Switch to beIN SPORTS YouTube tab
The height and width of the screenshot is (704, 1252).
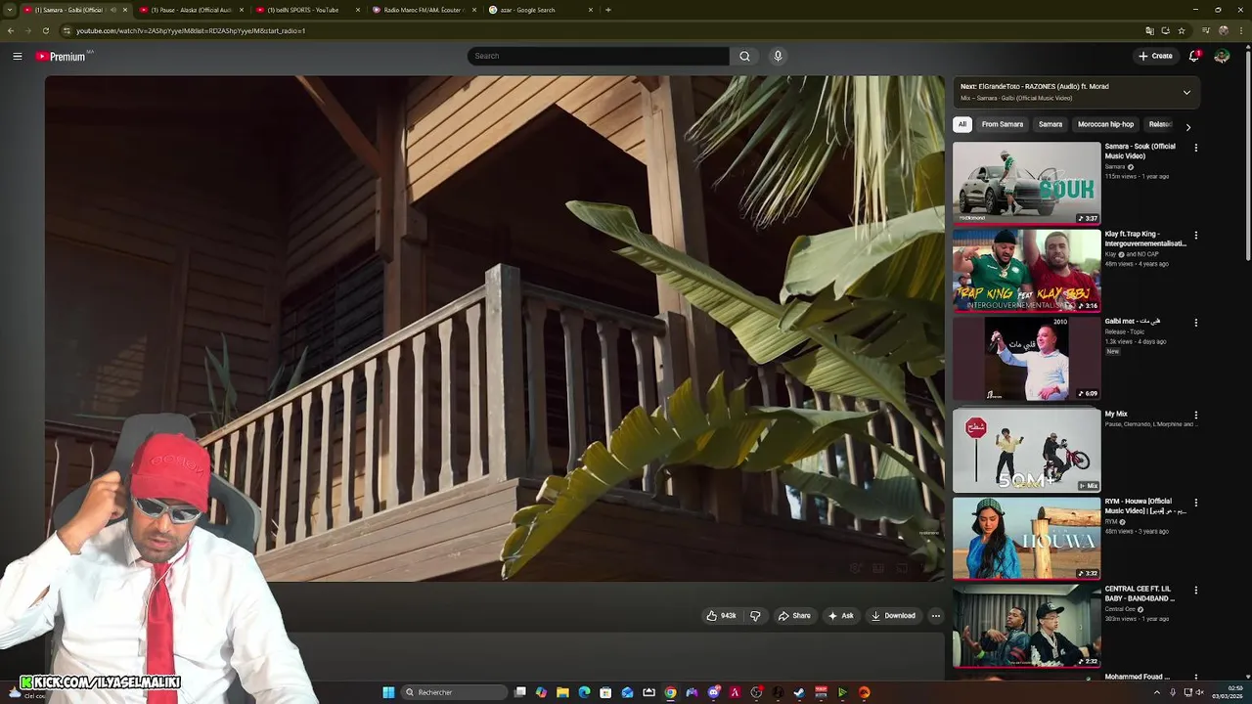[x=307, y=10]
